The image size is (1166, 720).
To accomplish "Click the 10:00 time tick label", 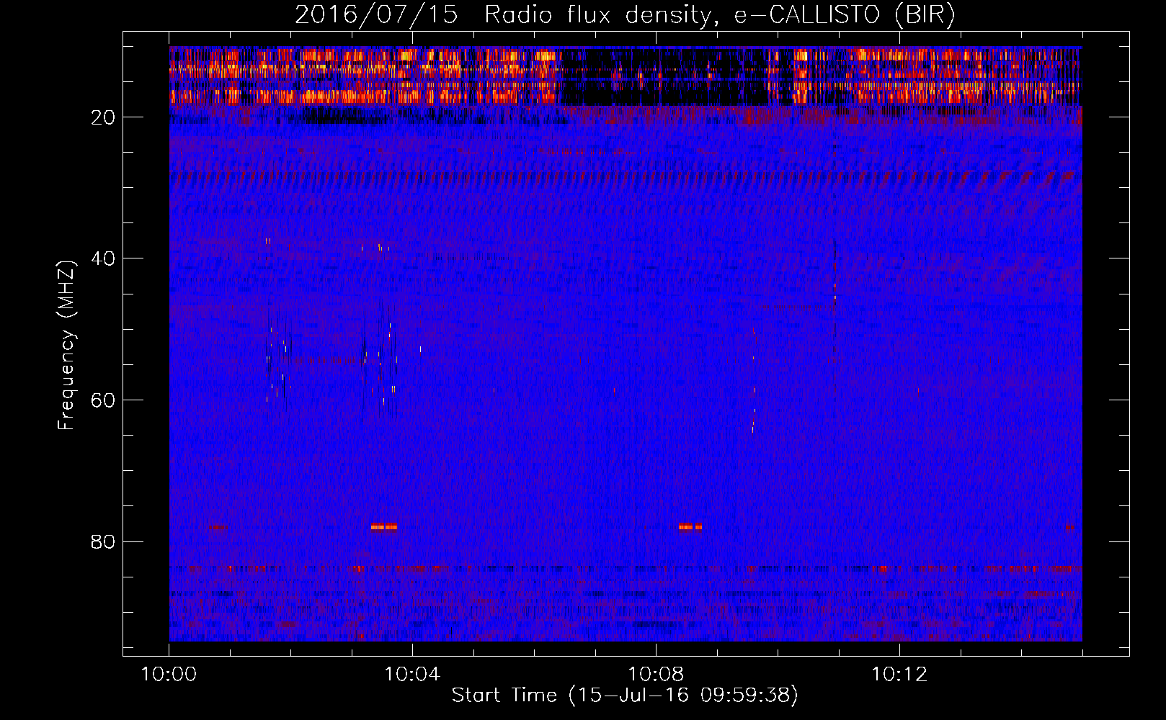I will (x=169, y=675).
